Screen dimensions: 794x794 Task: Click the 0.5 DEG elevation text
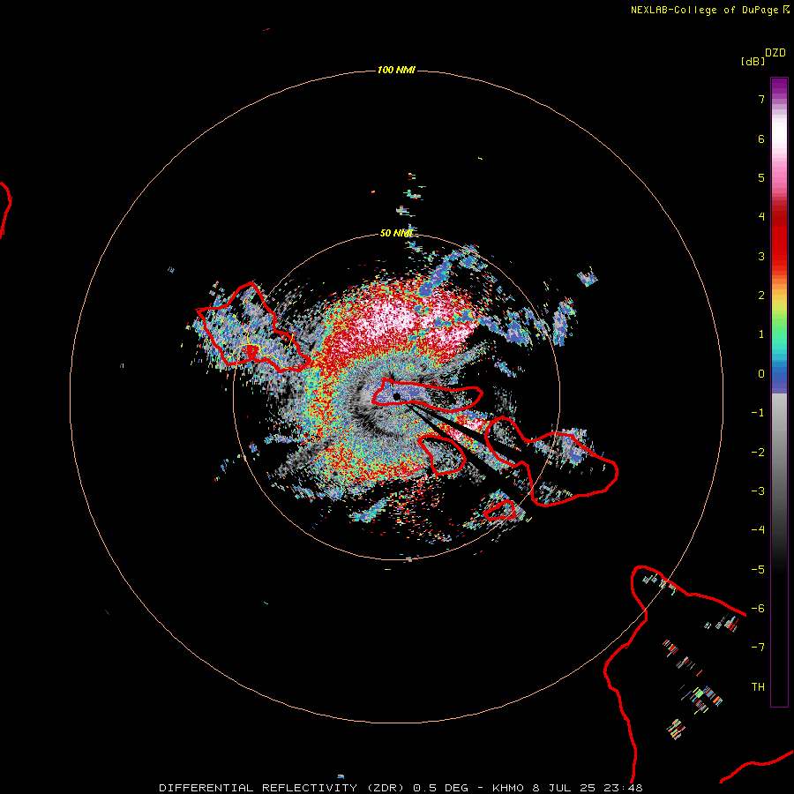pos(442,788)
